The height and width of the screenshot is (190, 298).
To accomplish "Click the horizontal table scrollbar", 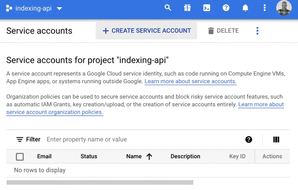I will [100, 183].
